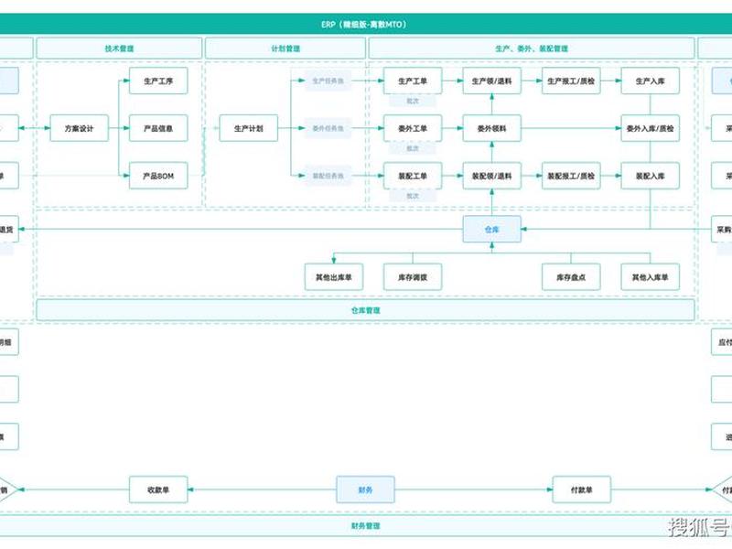Click the faded 装配任务池 label
The height and width of the screenshot is (549, 732).
328,176
